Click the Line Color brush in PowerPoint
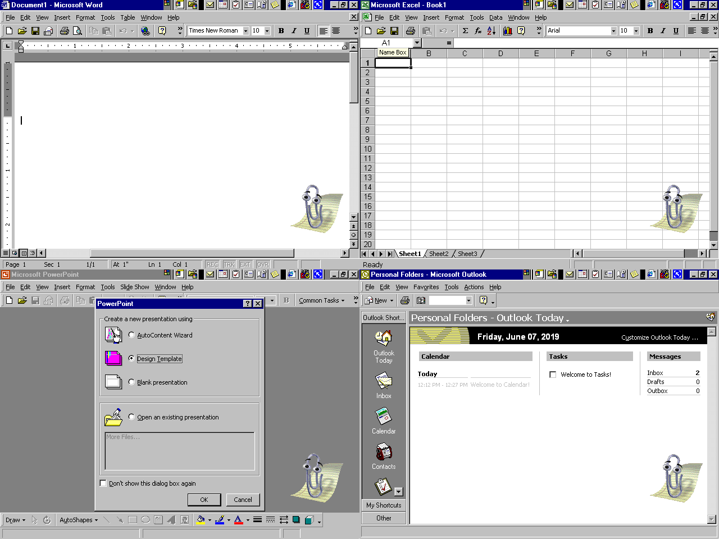The image size is (719, 539). (220, 520)
